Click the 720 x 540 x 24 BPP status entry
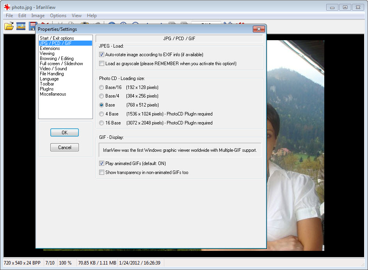The image size is (368, 270). [22, 263]
